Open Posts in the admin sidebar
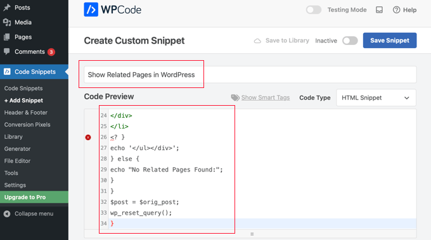 tap(22, 8)
